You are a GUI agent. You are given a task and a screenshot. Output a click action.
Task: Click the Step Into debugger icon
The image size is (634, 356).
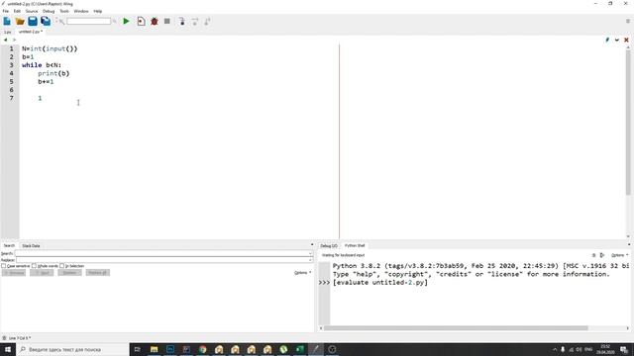(182, 22)
